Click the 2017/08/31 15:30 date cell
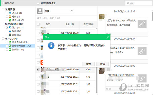Viewport: 153px width, 95px height. [70, 33]
